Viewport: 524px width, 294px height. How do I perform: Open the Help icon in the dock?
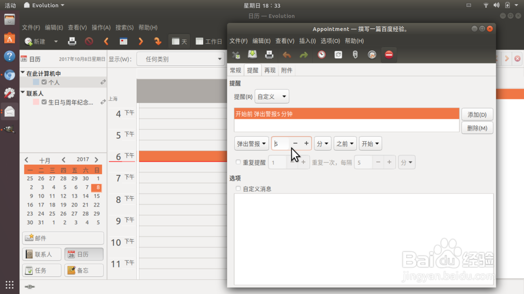click(x=9, y=56)
